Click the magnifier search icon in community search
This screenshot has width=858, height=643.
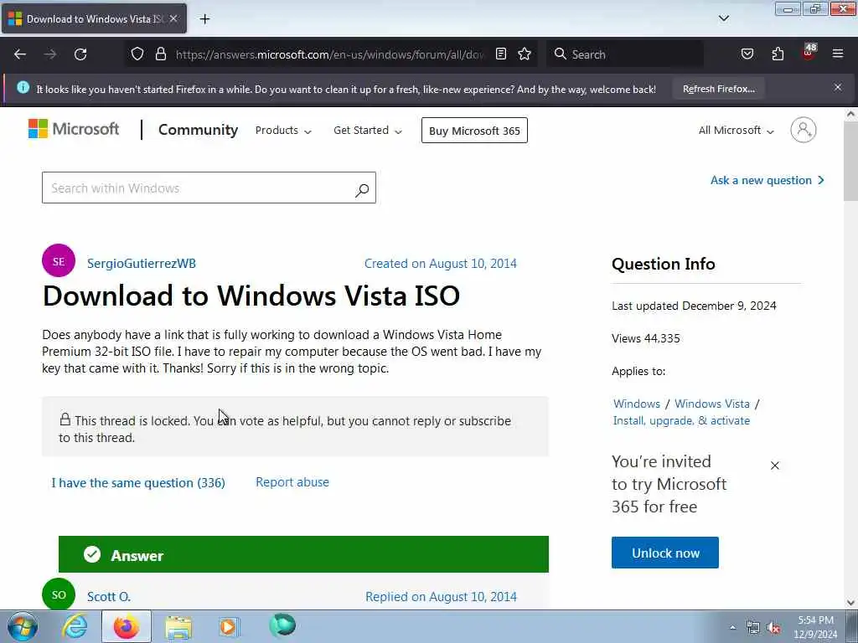click(x=362, y=189)
